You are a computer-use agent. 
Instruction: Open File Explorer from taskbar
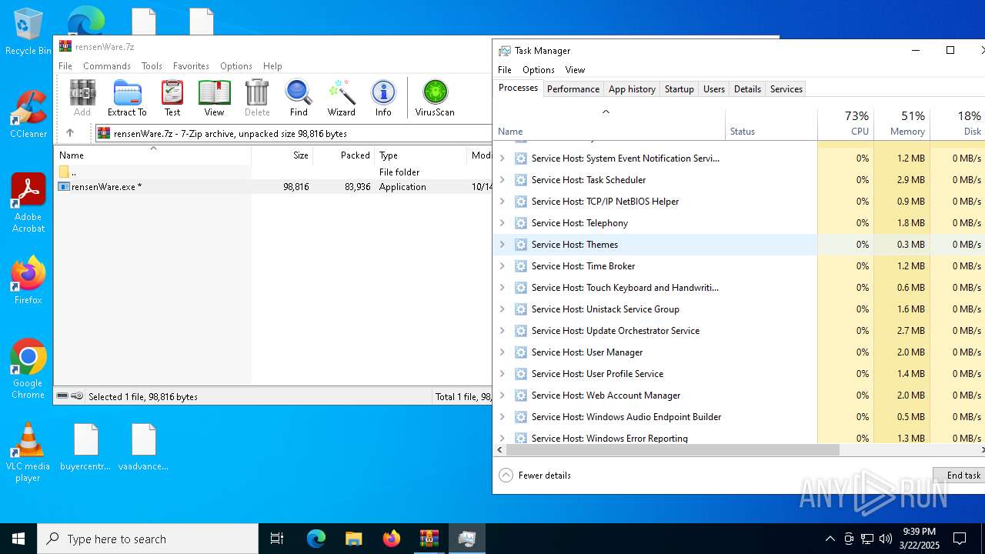pyautogui.click(x=354, y=539)
